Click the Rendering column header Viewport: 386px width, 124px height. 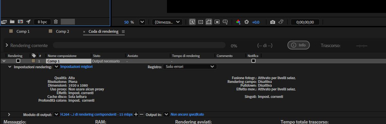coord(15,56)
